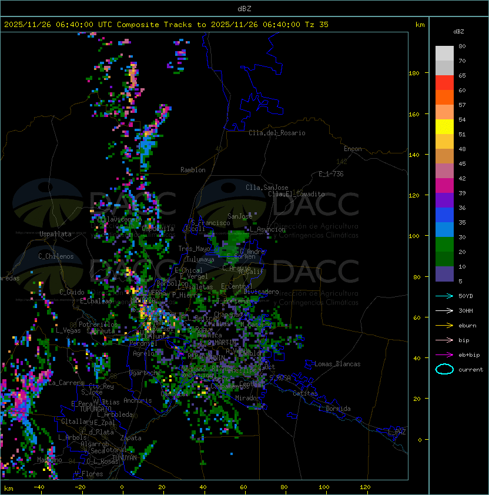Click the 'eburn' legend label
The height and width of the screenshot is (495, 489).
(467, 326)
